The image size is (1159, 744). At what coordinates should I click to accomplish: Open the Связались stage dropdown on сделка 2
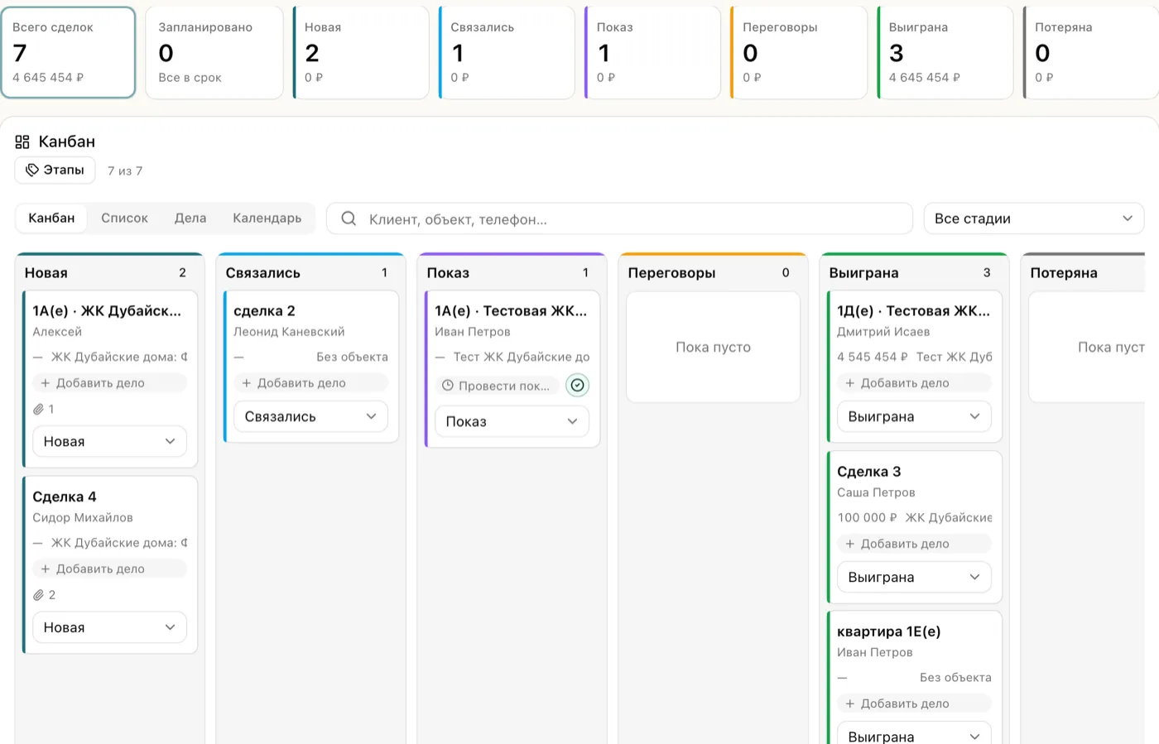click(310, 416)
